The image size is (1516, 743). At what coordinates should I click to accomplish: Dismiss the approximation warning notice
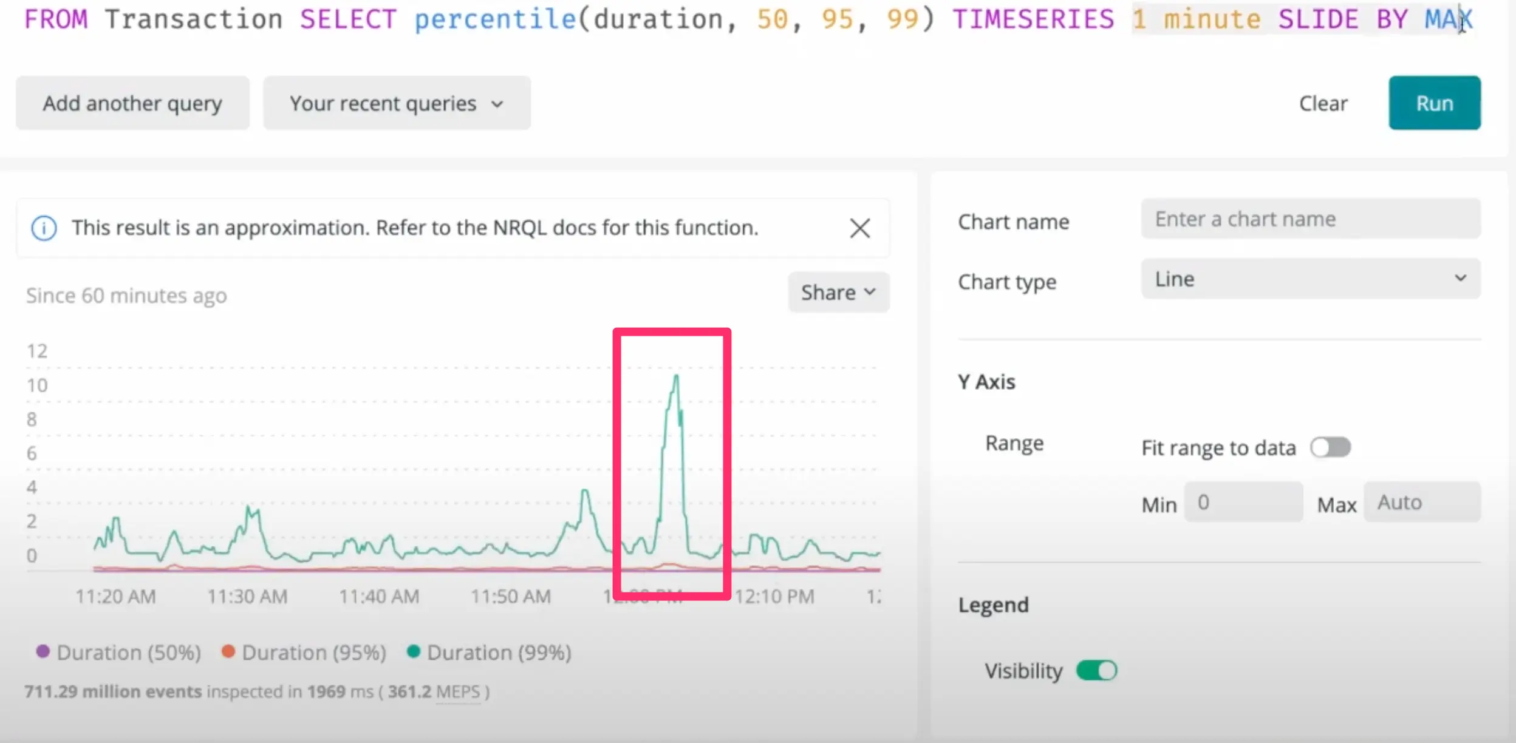[x=859, y=228]
